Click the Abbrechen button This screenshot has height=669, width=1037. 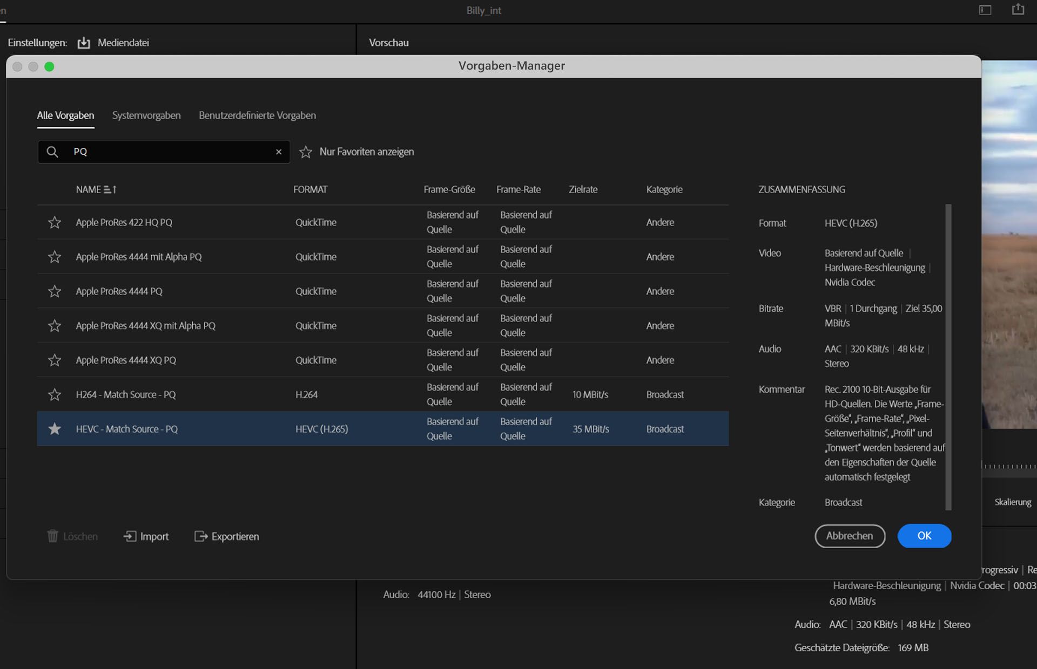[x=850, y=536]
